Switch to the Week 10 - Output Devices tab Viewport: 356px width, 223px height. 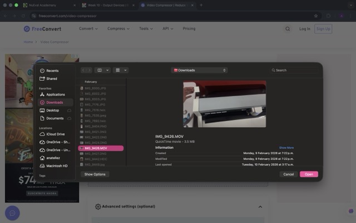(108, 5)
